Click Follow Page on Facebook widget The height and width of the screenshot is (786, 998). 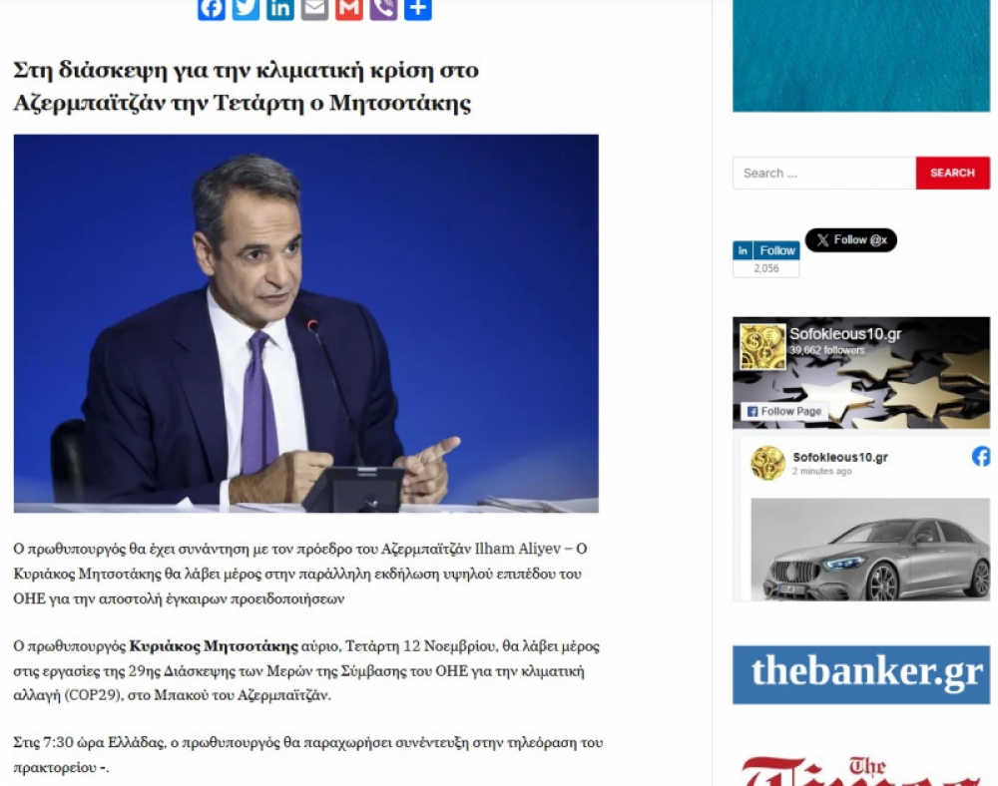784,411
